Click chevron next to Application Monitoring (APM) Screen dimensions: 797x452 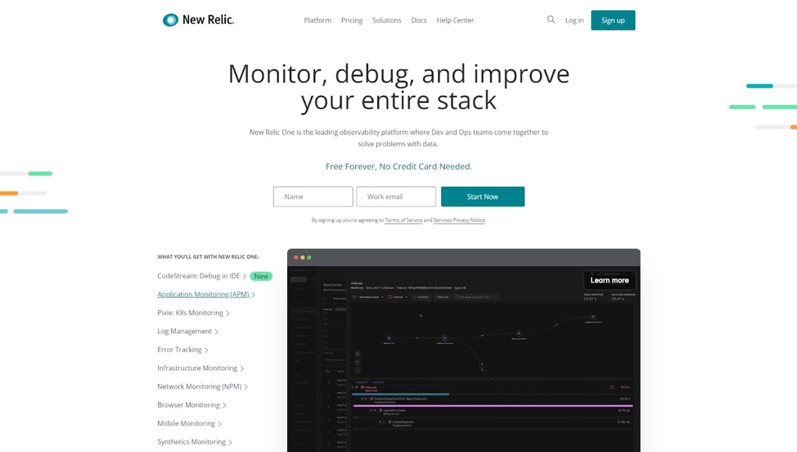pos(253,295)
